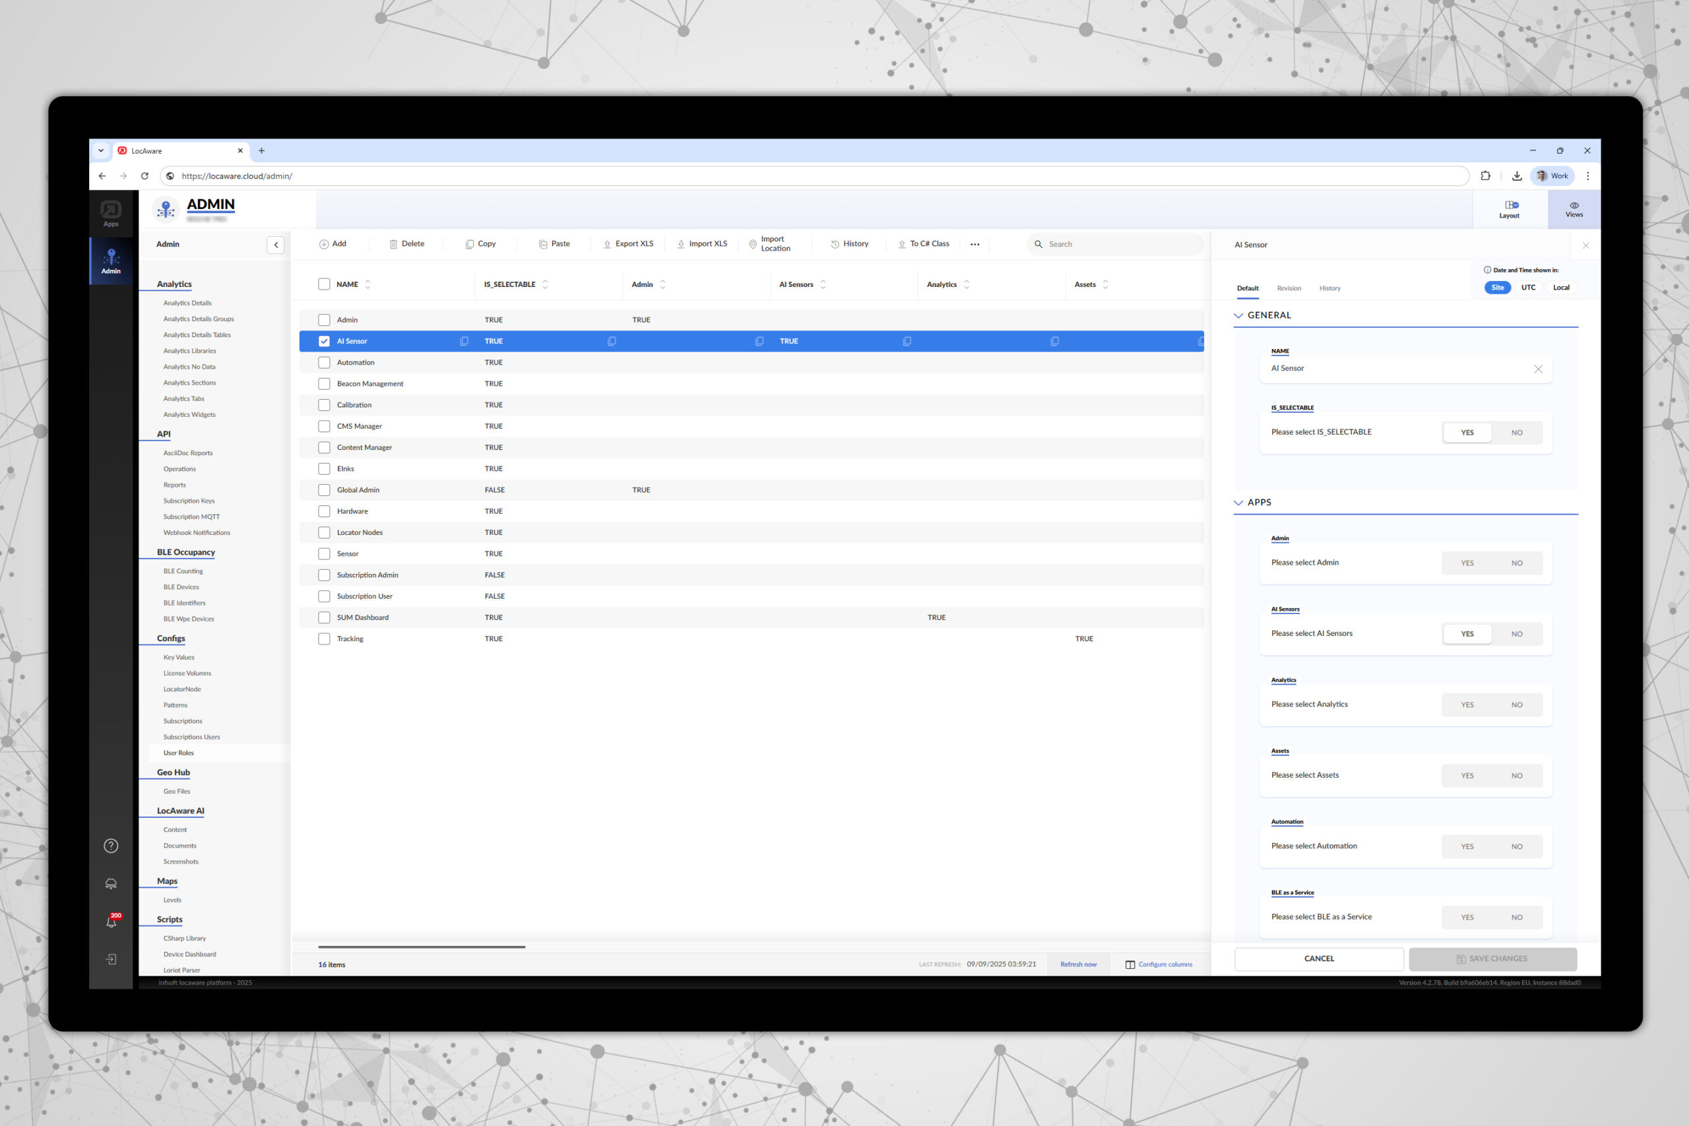
Task: Uncheck the AI Sensor row checkbox
Action: tap(324, 341)
